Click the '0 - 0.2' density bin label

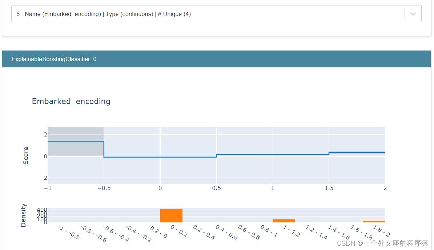point(179,231)
